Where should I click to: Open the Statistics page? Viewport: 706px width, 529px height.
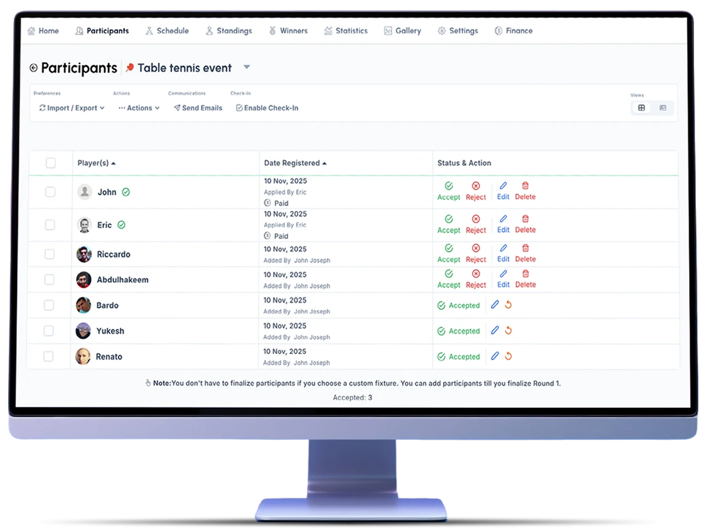pyautogui.click(x=346, y=31)
